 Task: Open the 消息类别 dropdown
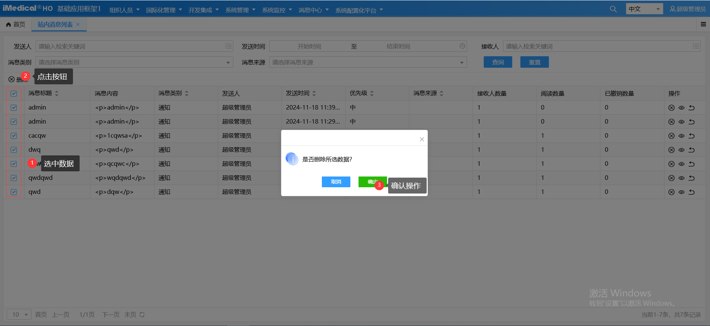(134, 62)
